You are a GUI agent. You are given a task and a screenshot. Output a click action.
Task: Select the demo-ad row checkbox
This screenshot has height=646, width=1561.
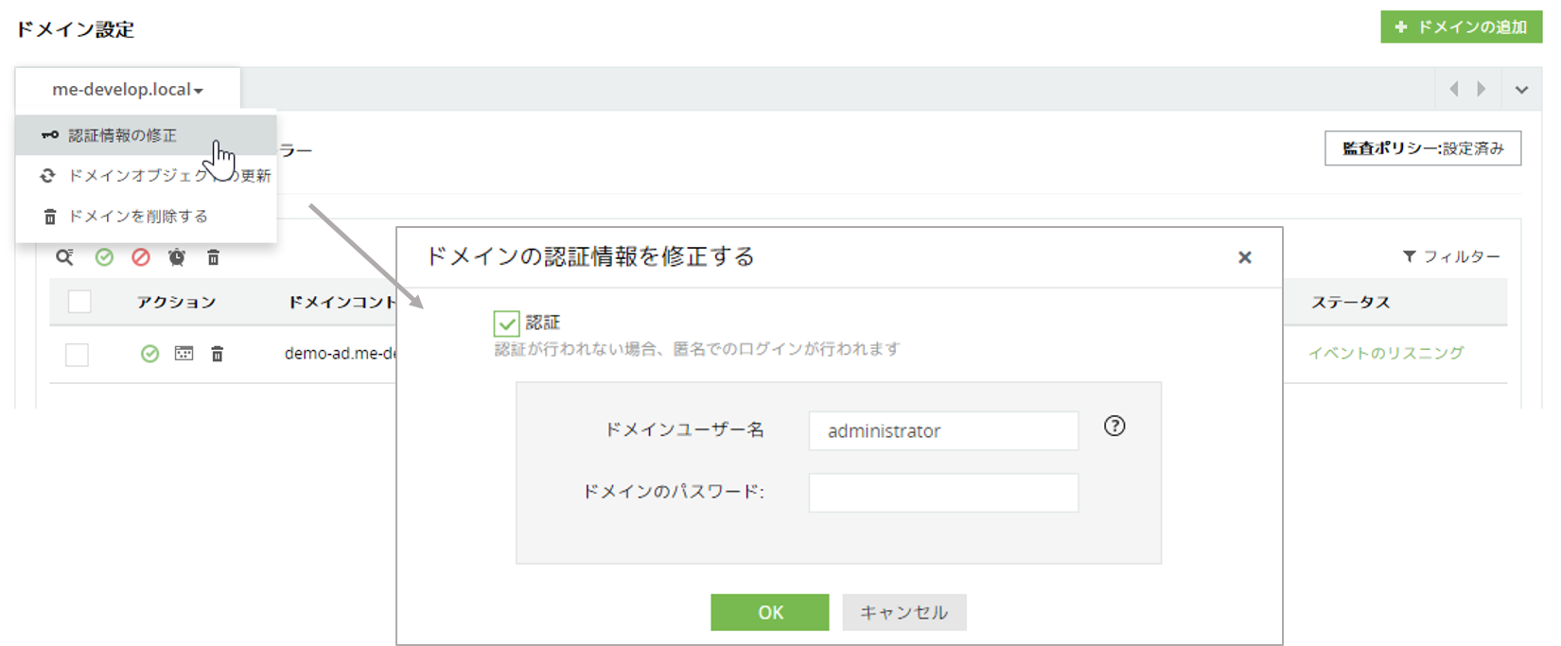pos(77,355)
